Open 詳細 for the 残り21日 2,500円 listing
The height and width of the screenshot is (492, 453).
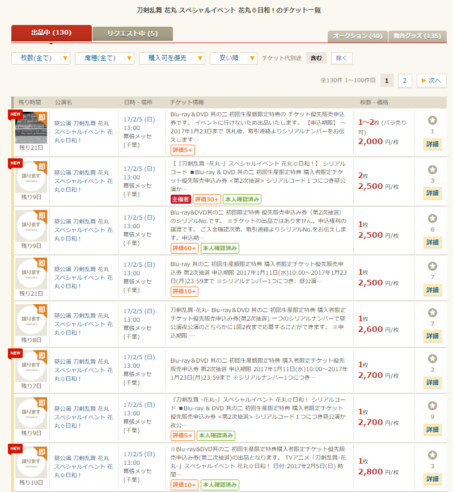pos(433,290)
